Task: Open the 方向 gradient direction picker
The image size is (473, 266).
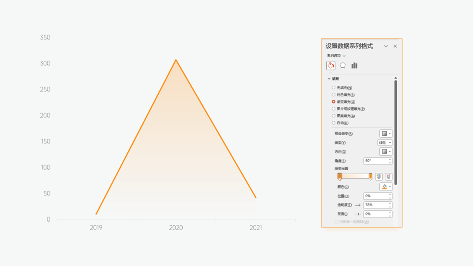Action: 387,151
